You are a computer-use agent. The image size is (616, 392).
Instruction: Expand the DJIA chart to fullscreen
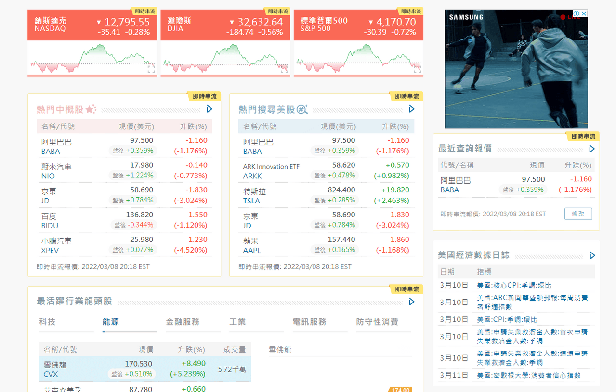(284, 69)
